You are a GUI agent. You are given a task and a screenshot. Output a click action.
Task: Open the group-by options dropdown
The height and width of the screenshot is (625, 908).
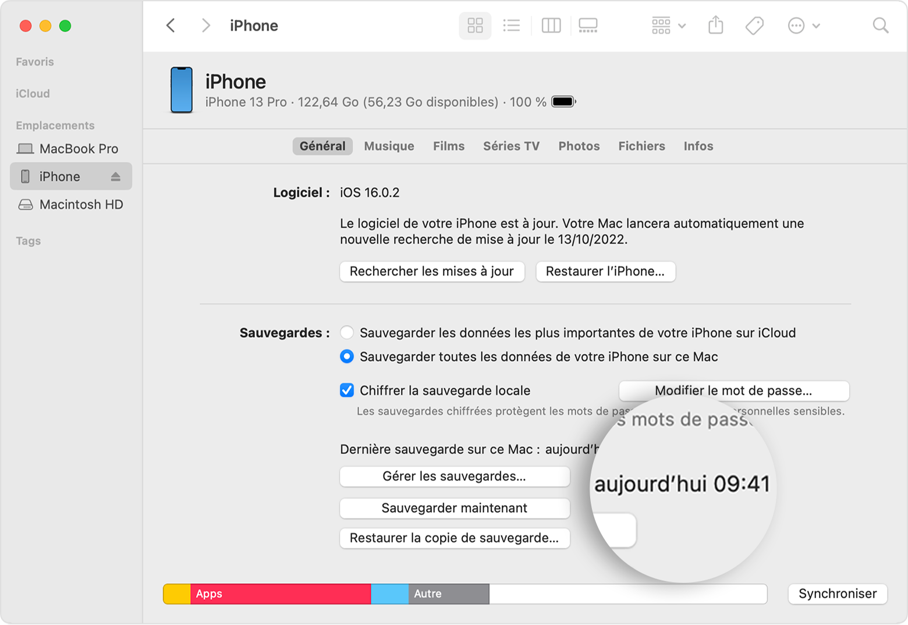(669, 26)
